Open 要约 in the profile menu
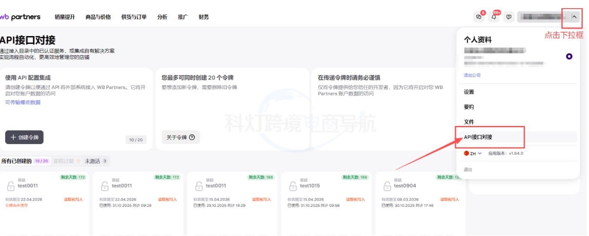Image resolution: width=589 pixels, height=236 pixels. click(x=469, y=107)
